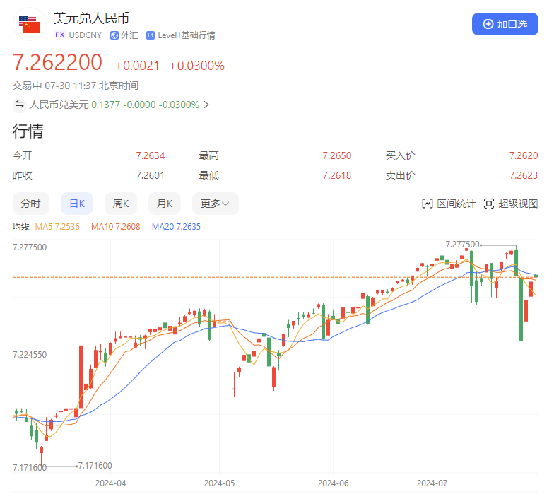Click the MA20 7.2635 moving average label

pyautogui.click(x=176, y=226)
